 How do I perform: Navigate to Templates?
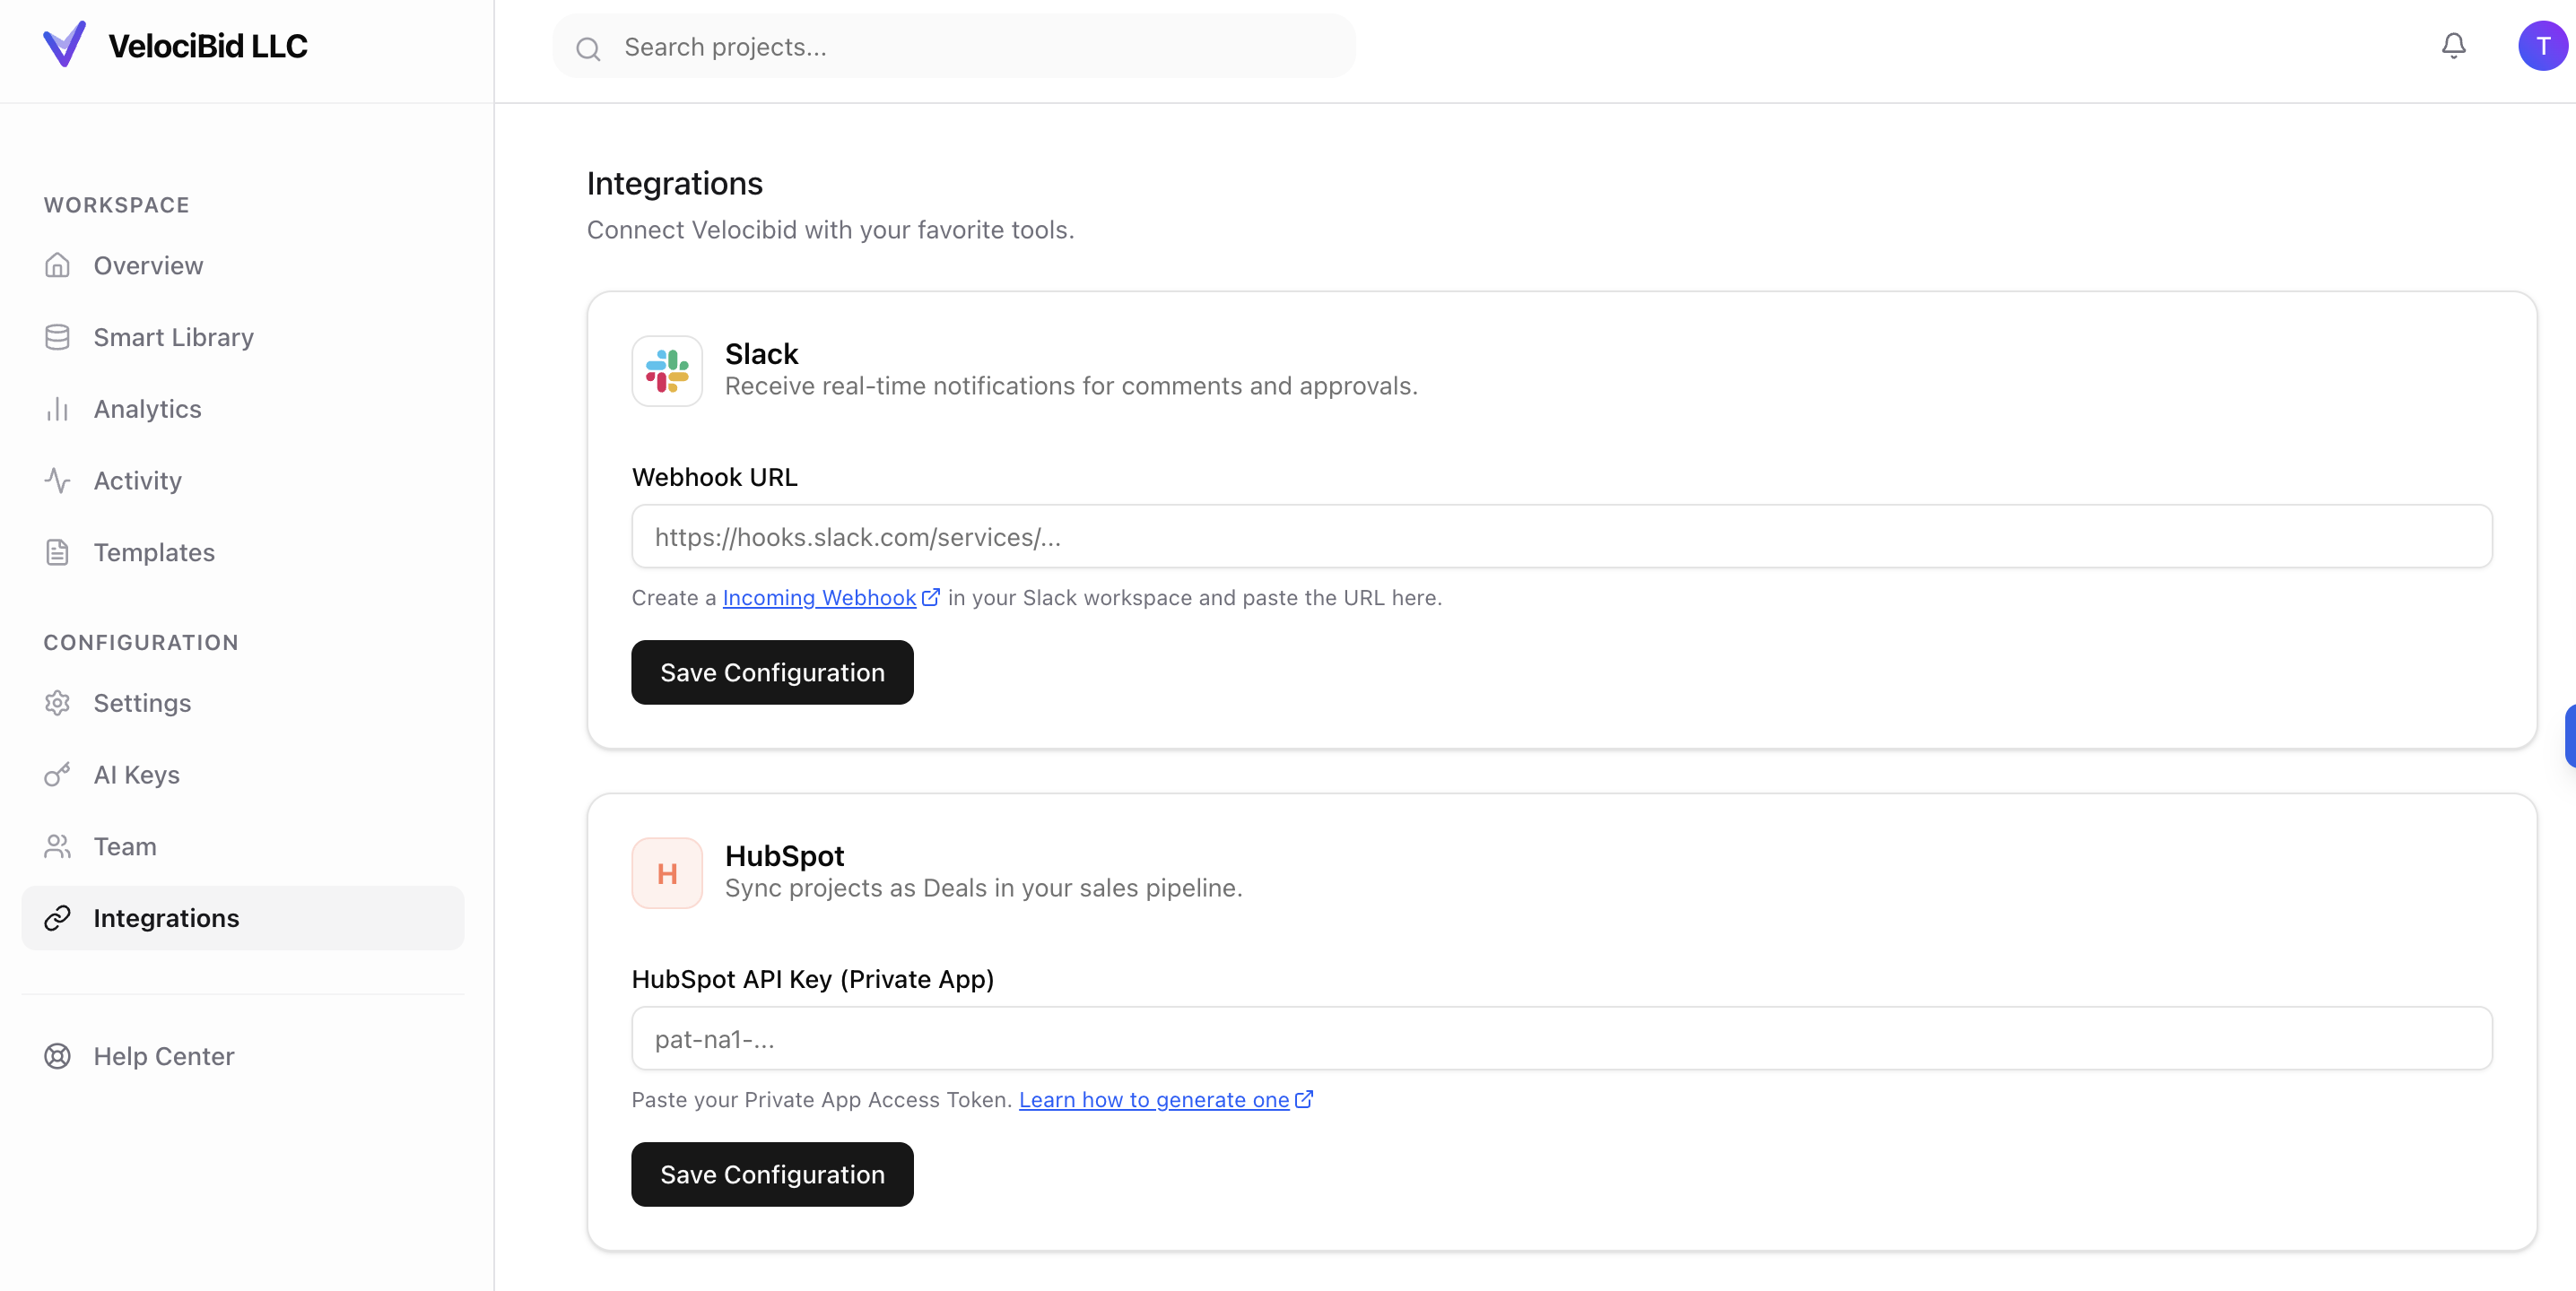[x=154, y=552]
